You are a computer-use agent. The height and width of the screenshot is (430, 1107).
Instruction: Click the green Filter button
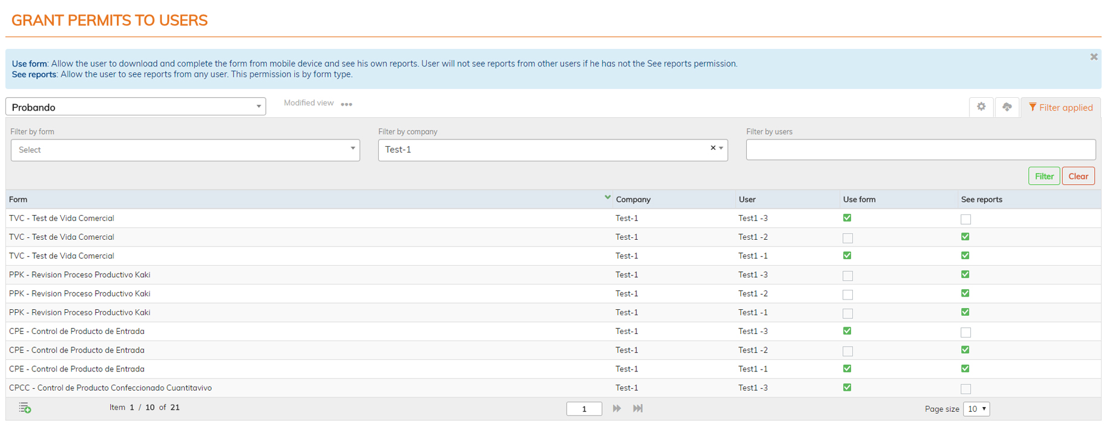1043,176
